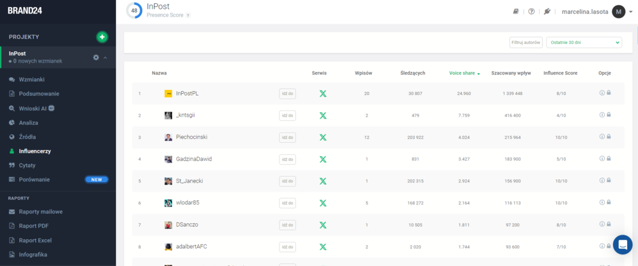Open Podsumowanie in the sidebar
The image size is (638, 266).
(x=39, y=94)
